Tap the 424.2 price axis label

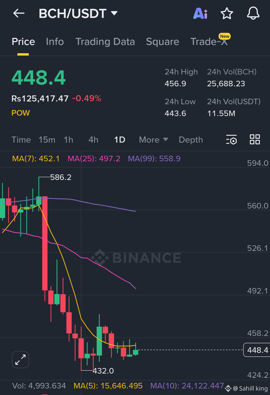[258, 375]
